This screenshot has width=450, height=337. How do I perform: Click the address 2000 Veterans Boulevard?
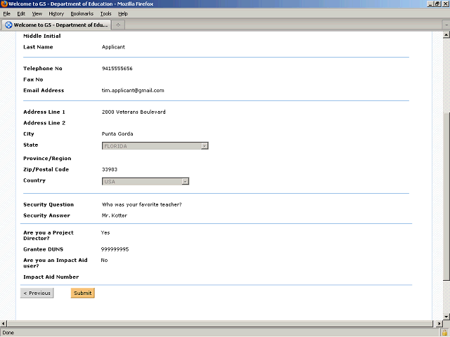tap(134, 112)
